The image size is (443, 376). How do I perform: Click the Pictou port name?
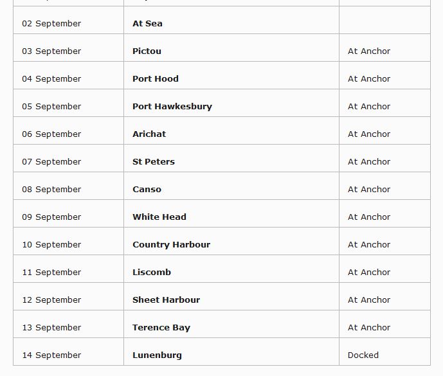point(147,51)
